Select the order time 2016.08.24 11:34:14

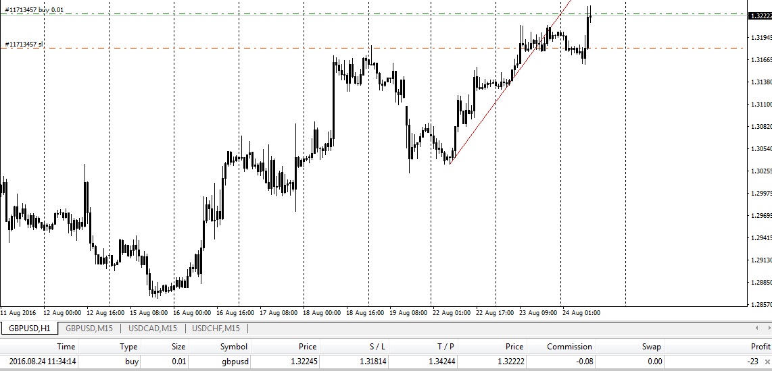[43, 362]
